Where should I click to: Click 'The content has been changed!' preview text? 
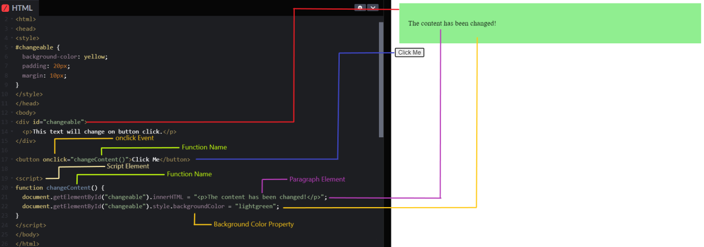click(452, 24)
